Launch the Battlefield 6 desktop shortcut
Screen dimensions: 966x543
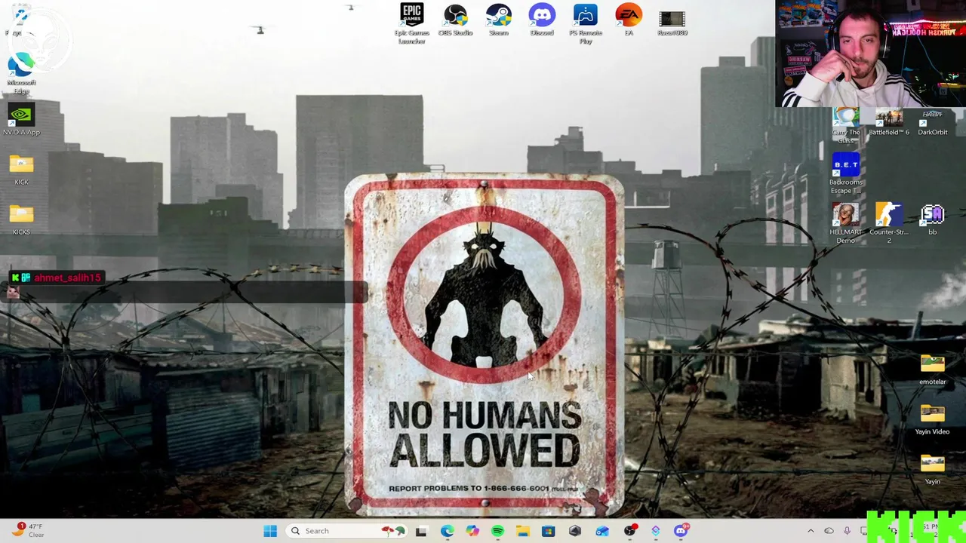tap(889, 122)
